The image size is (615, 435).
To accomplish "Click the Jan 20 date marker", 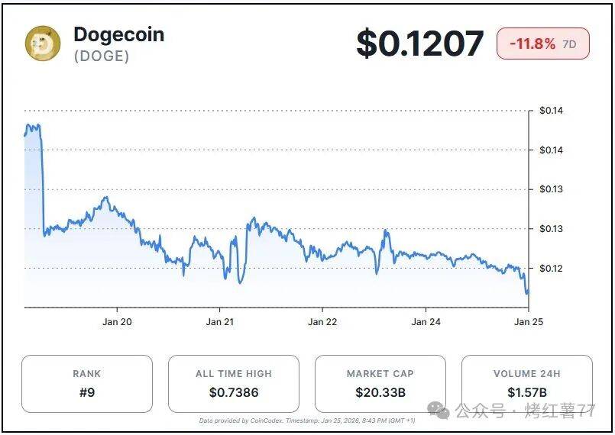I will point(117,322).
